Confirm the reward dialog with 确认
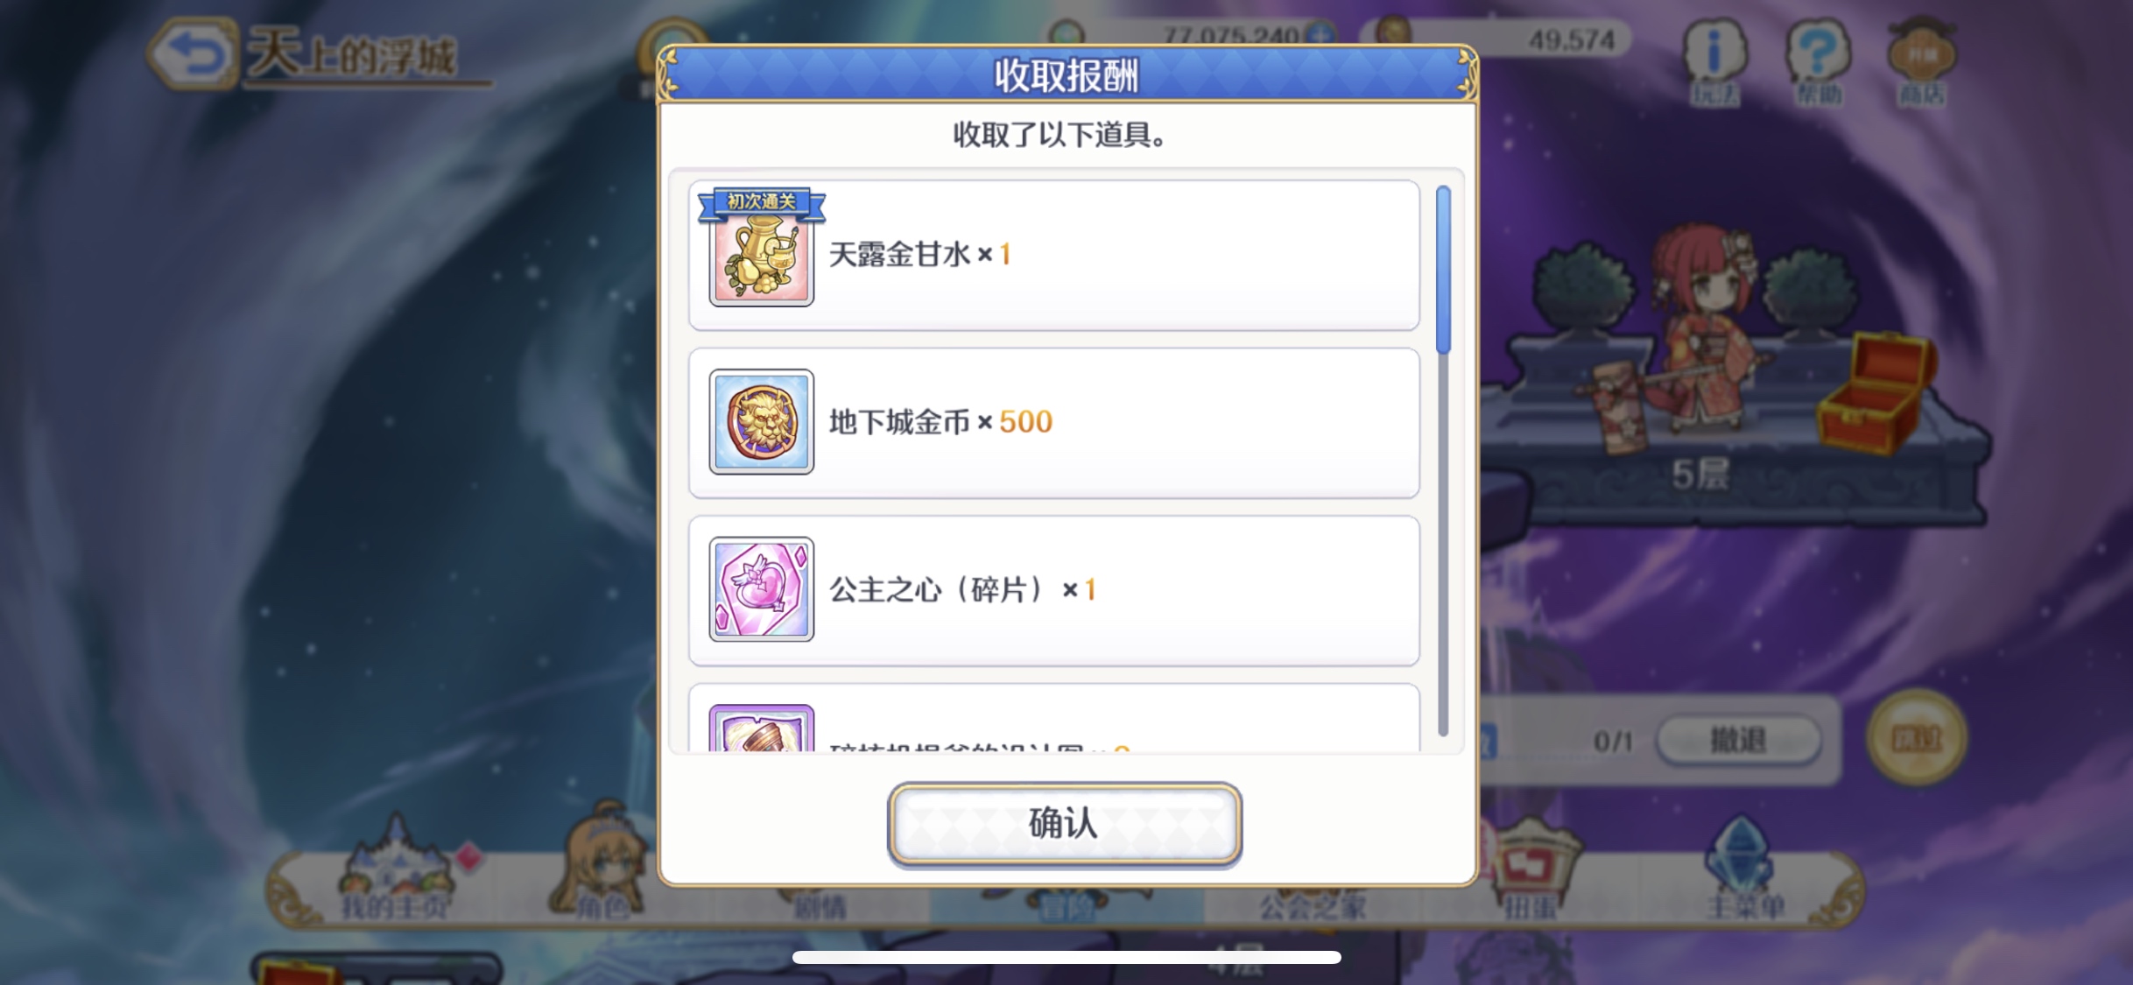This screenshot has height=985, width=2133. 1065,824
